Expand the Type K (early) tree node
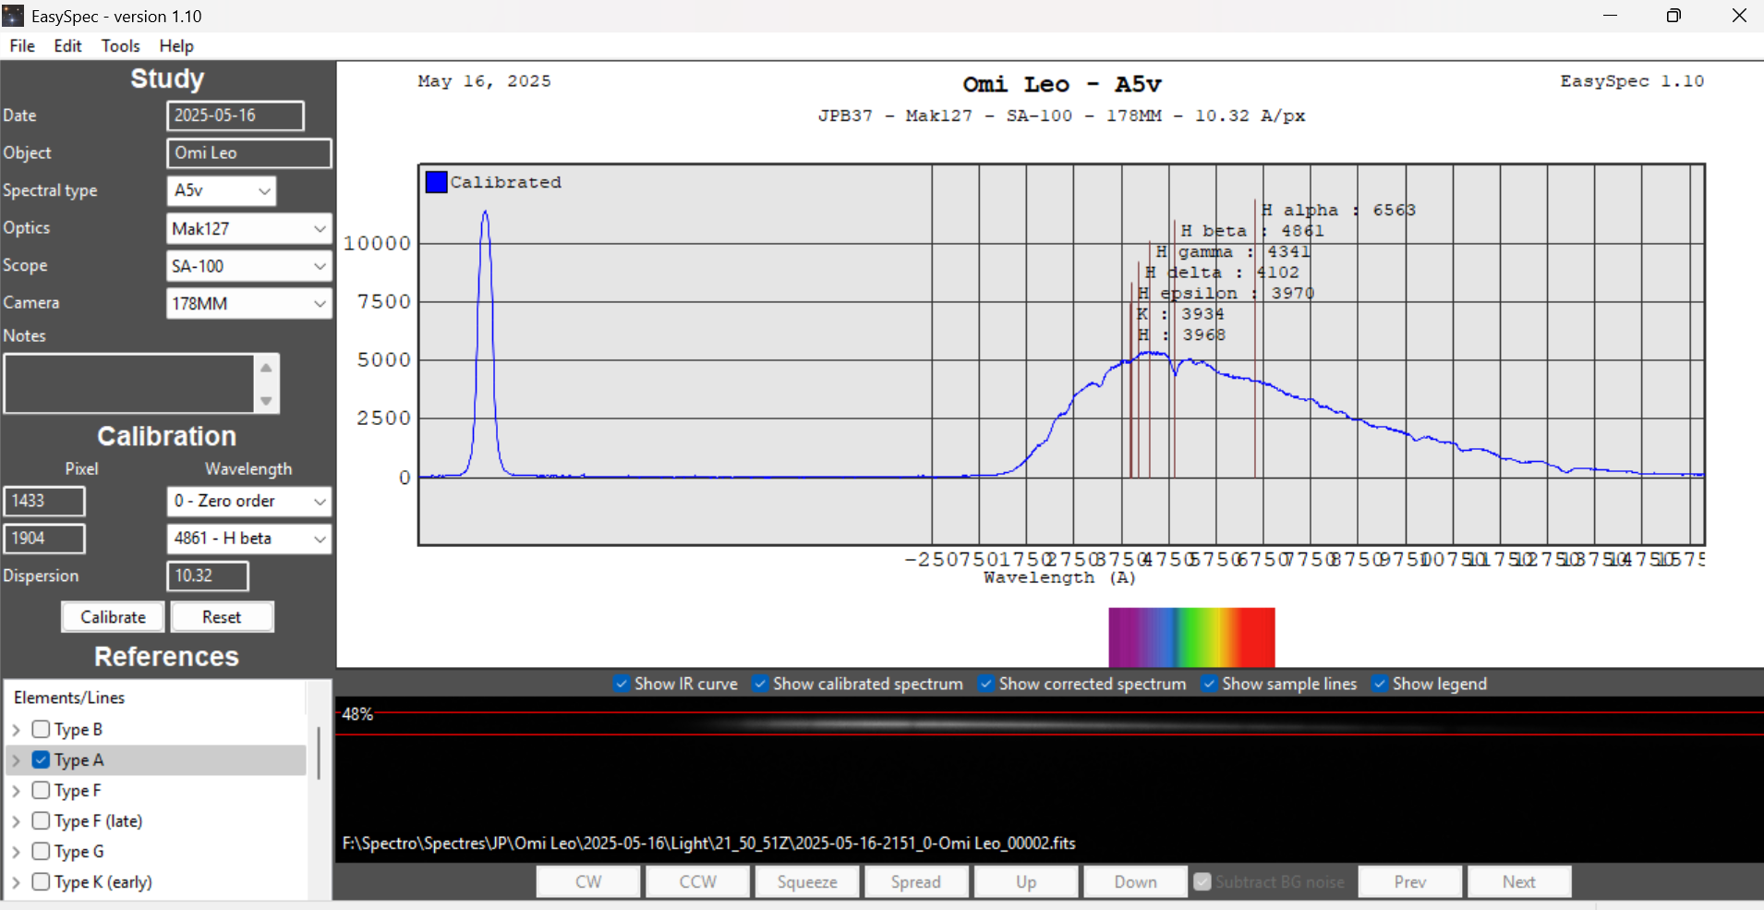 click(17, 882)
